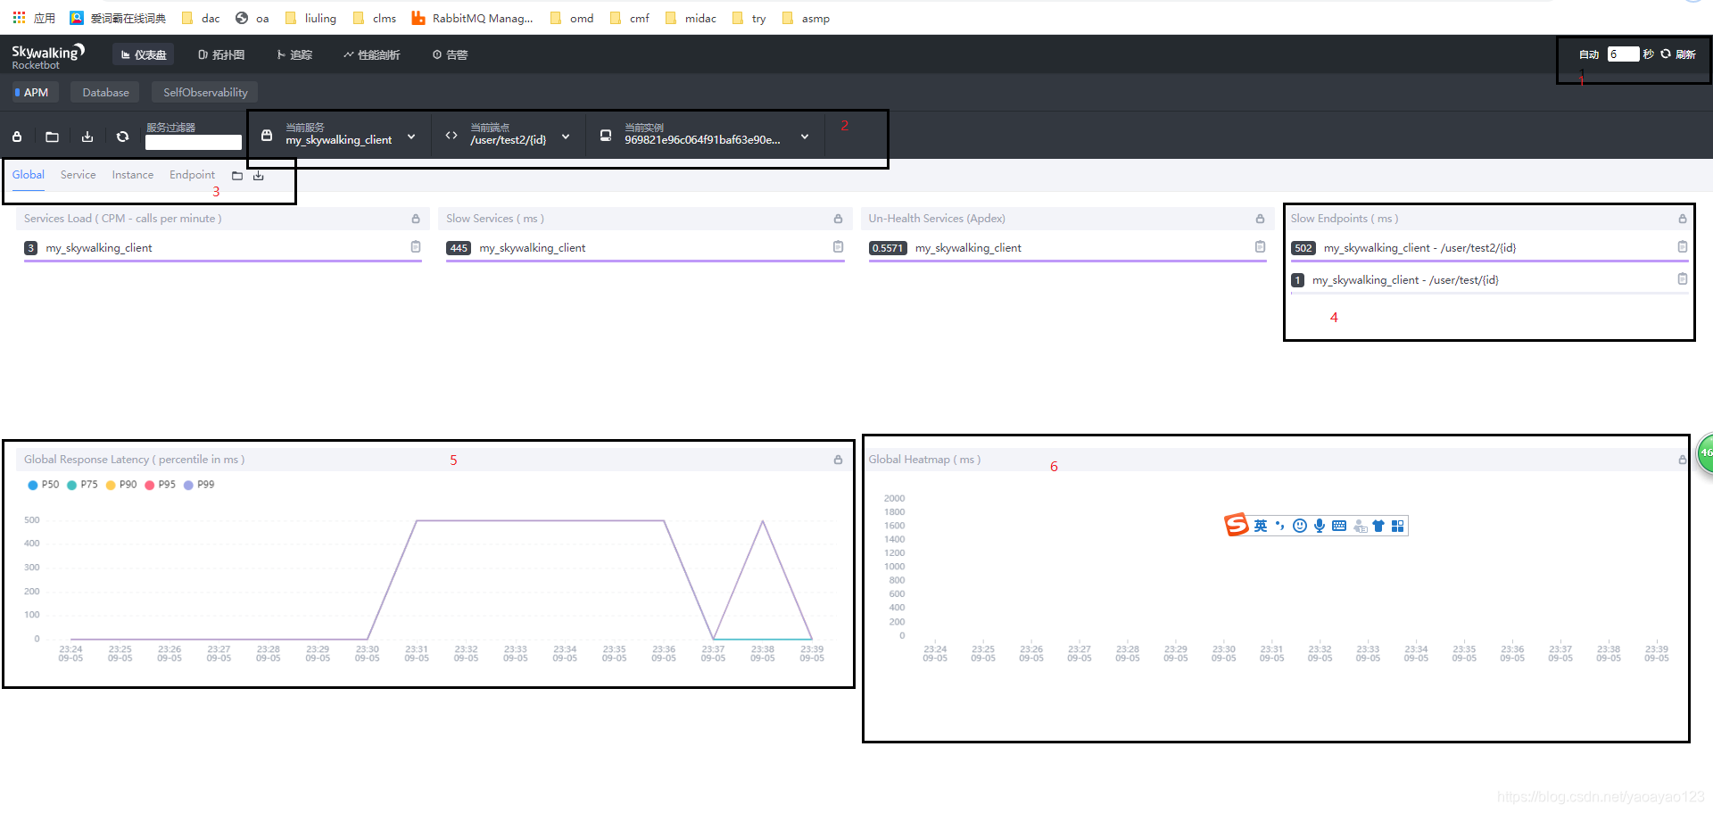Switch to the Global tab
Image resolution: width=1713 pixels, height=813 pixels.
pos(29,175)
